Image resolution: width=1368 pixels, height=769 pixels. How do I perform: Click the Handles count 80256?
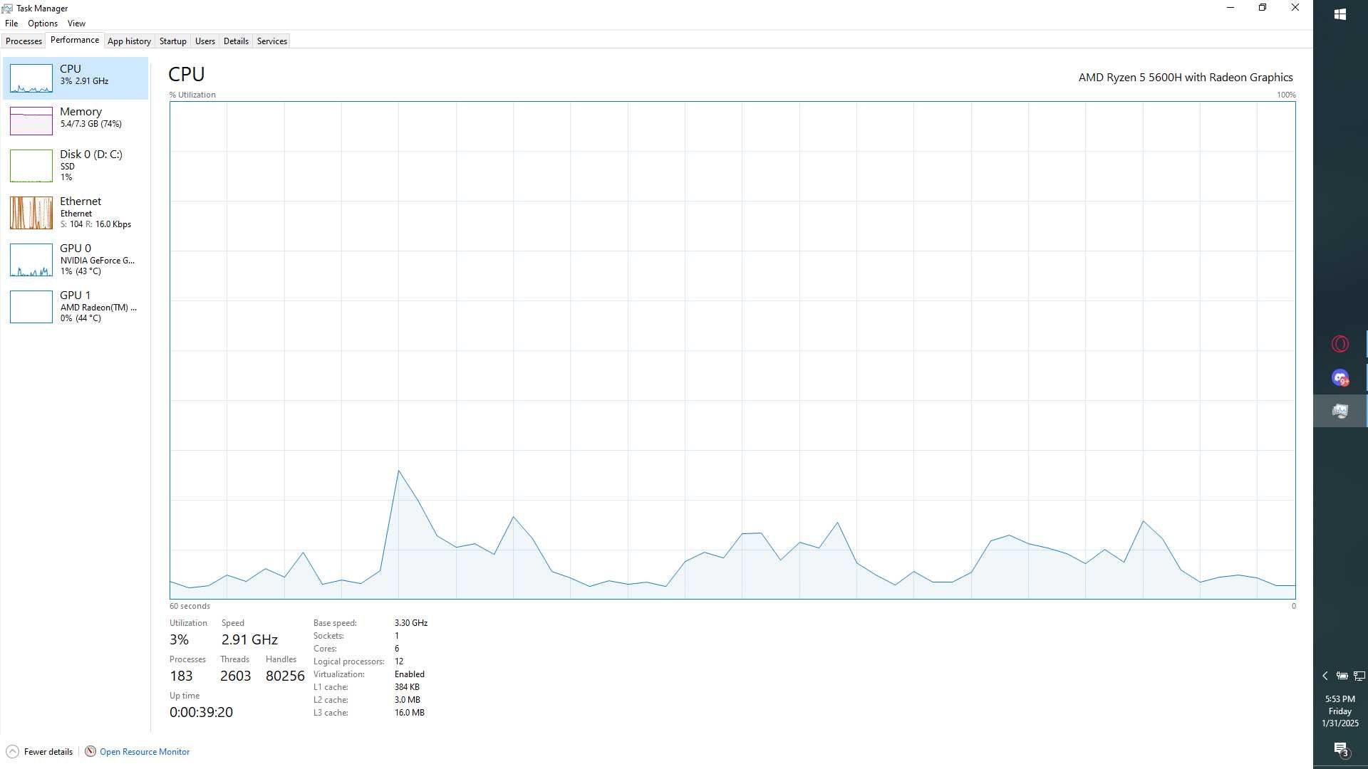click(285, 676)
